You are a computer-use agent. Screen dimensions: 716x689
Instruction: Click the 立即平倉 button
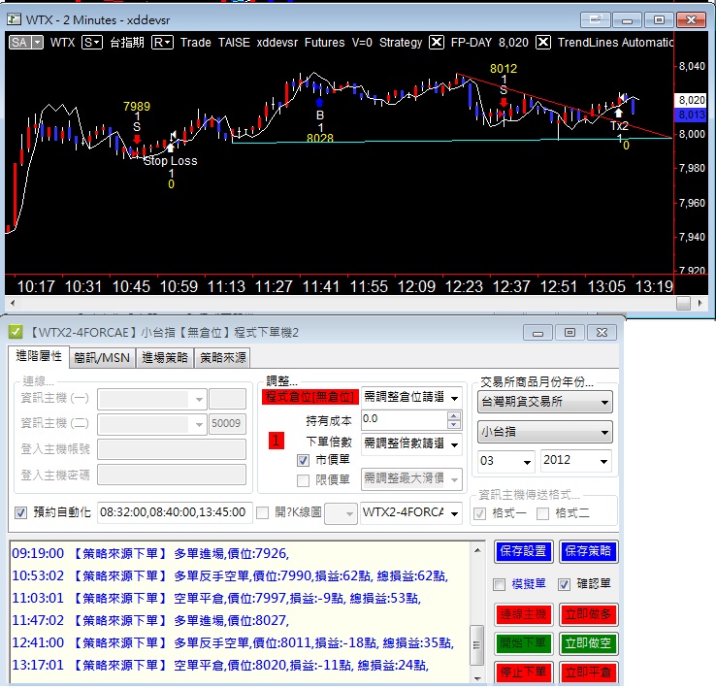588,673
